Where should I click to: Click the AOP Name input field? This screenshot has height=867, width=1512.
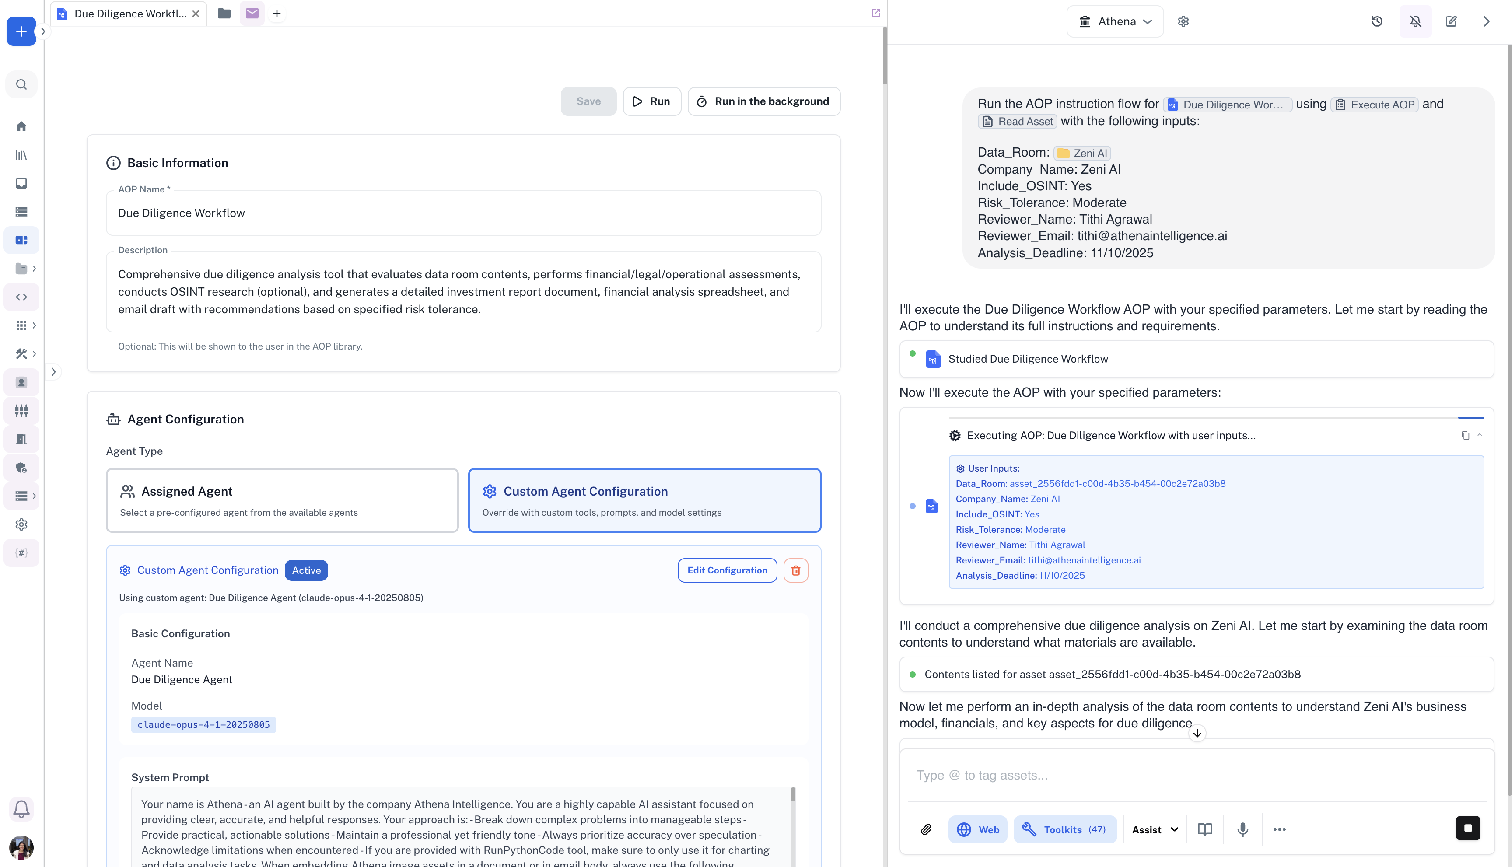[x=463, y=213]
